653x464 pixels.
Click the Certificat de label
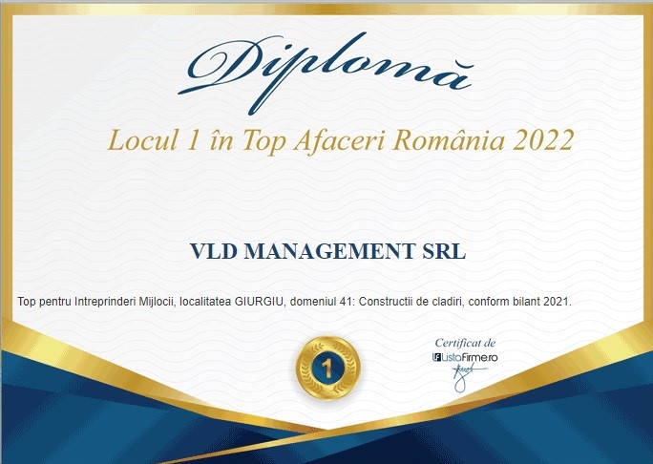(465, 343)
